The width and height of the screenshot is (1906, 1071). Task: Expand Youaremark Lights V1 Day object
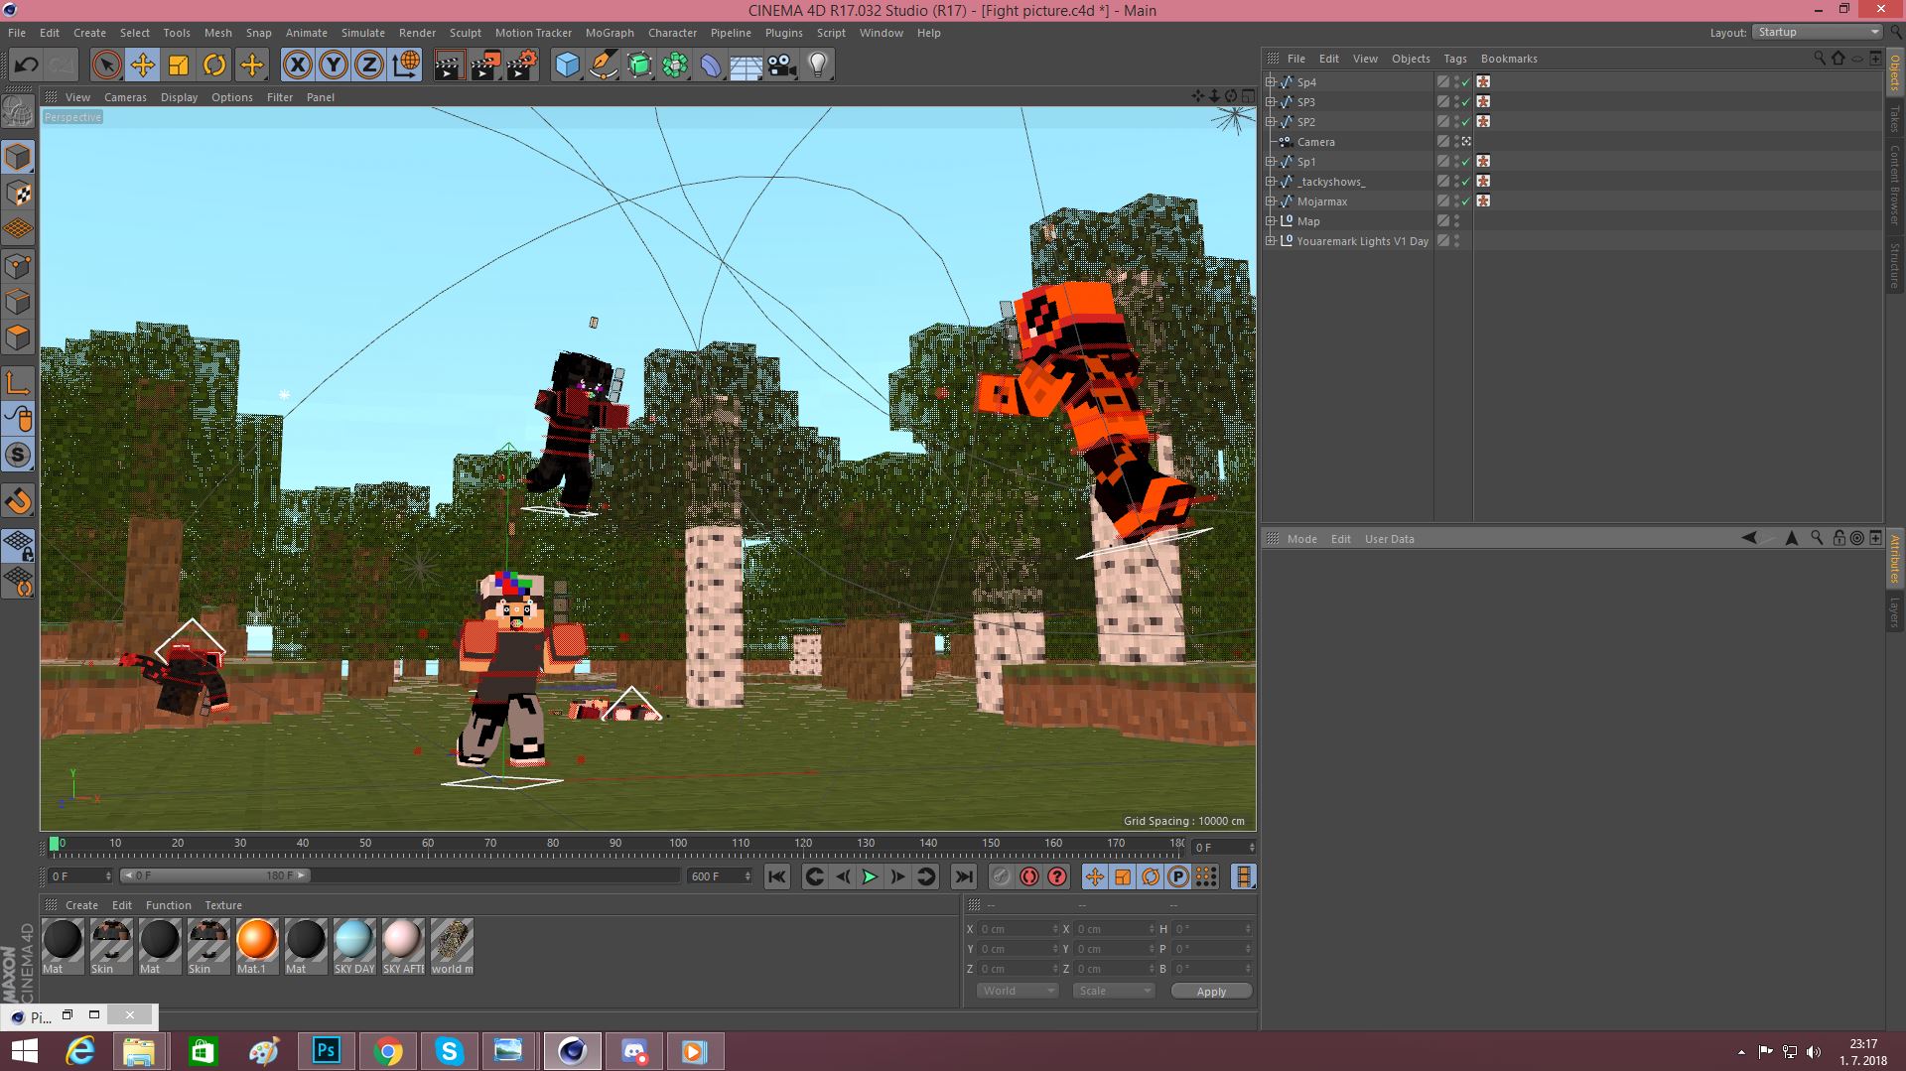(x=1271, y=241)
